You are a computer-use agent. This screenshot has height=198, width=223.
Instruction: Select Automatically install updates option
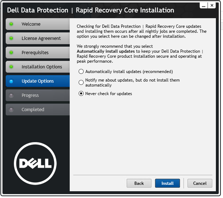(x=81, y=72)
